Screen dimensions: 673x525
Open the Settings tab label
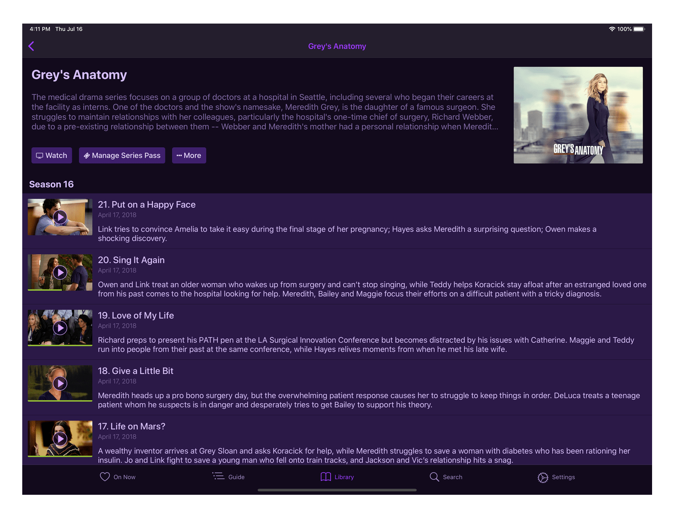(564, 477)
